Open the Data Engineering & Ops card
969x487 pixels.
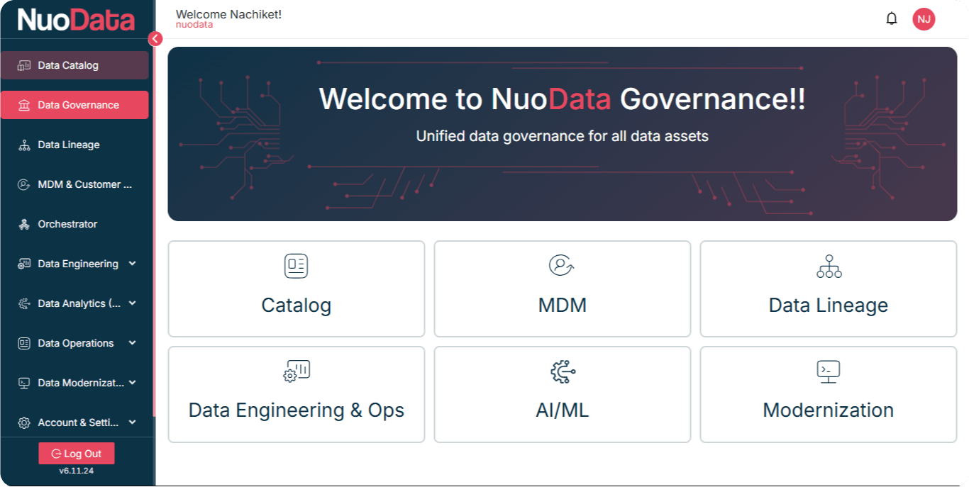pyautogui.click(x=297, y=394)
